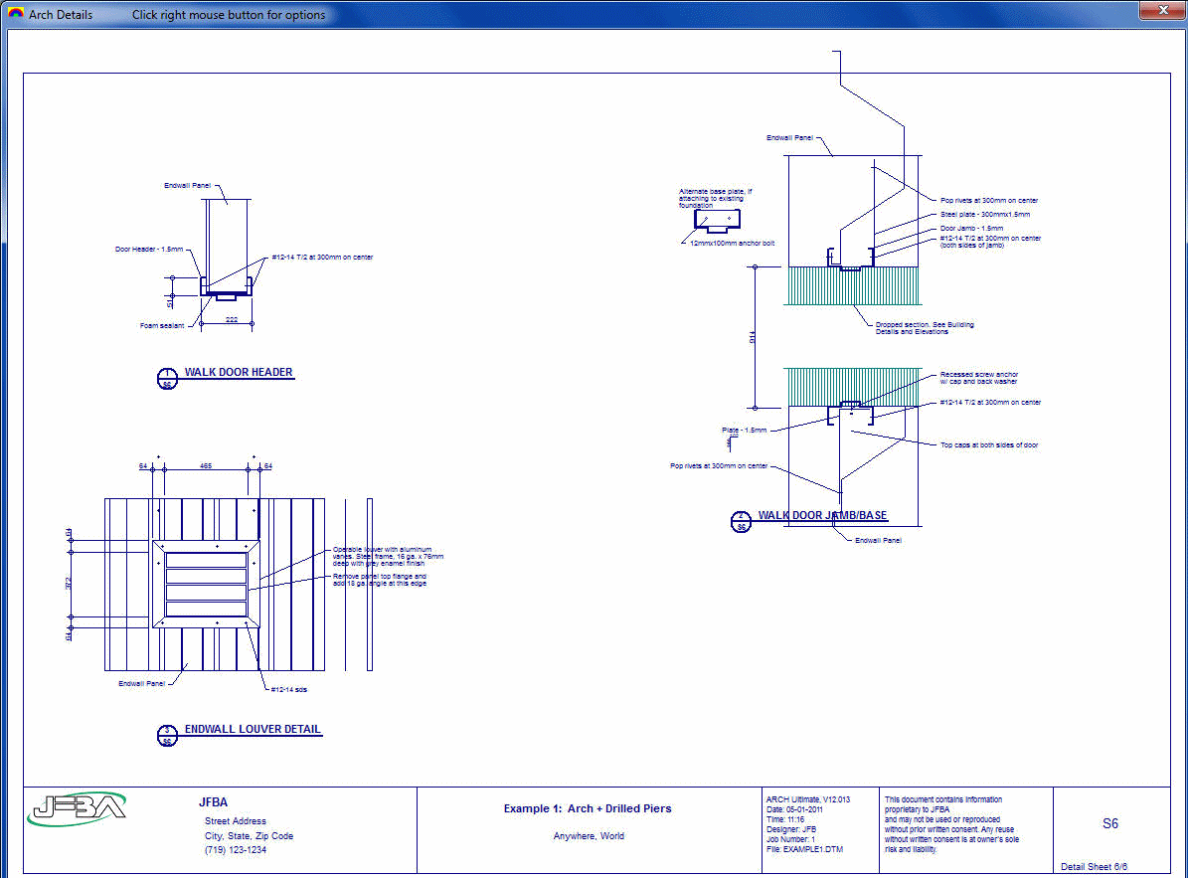Click 'Example 1: Arch + Drilled Piers' text
1188x878 pixels.
pyautogui.click(x=587, y=808)
